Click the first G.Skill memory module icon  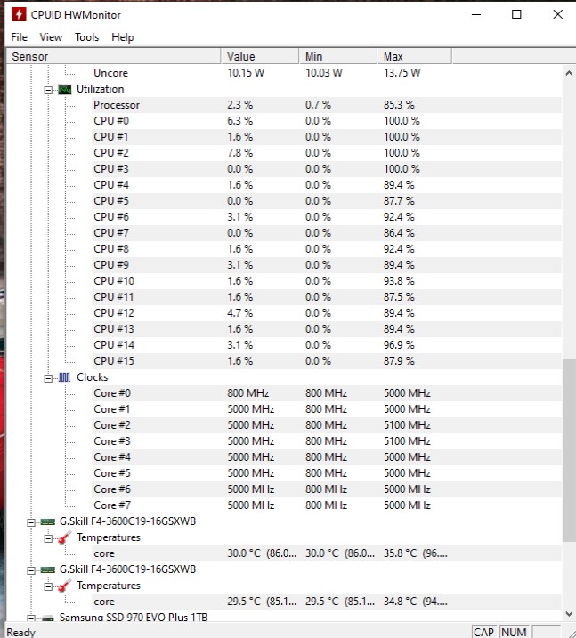coord(47,521)
